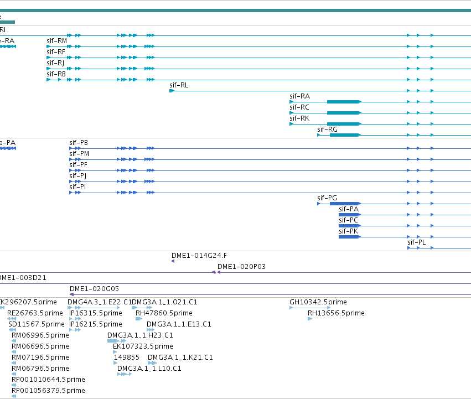Click the GH10342.5prime EST label
The image size is (471, 399).
coord(318,302)
